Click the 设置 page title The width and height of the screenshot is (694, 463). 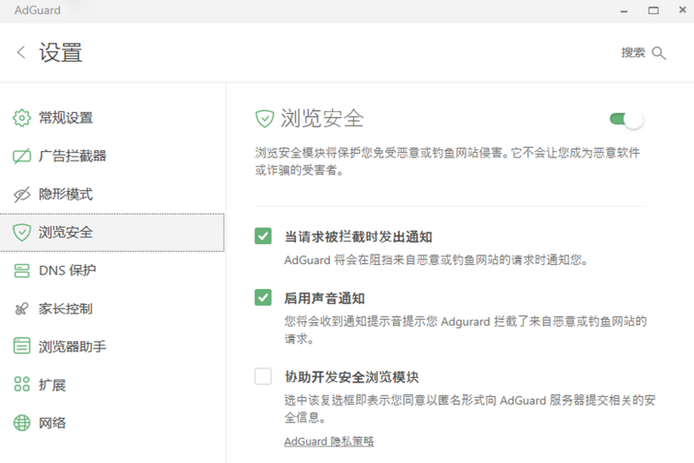pyautogui.click(x=61, y=53)
